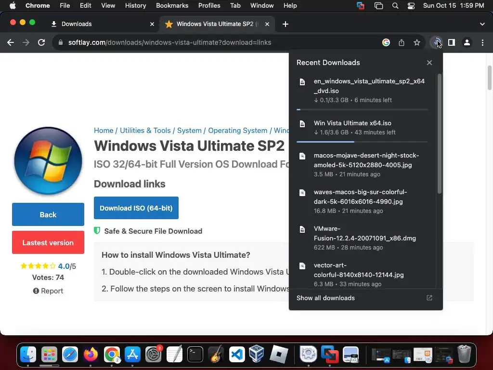The width and height of the screenshot is (493, 370).
Task: Open GarageBand from the Dock
Action: pos(216,354)
